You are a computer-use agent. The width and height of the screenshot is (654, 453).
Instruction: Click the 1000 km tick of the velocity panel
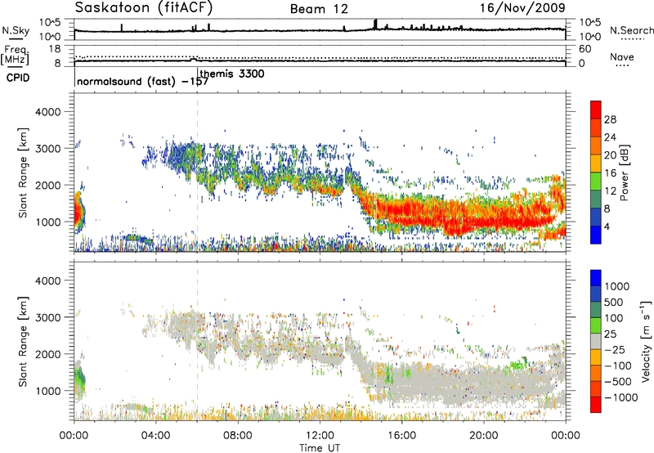click(47, 391)
